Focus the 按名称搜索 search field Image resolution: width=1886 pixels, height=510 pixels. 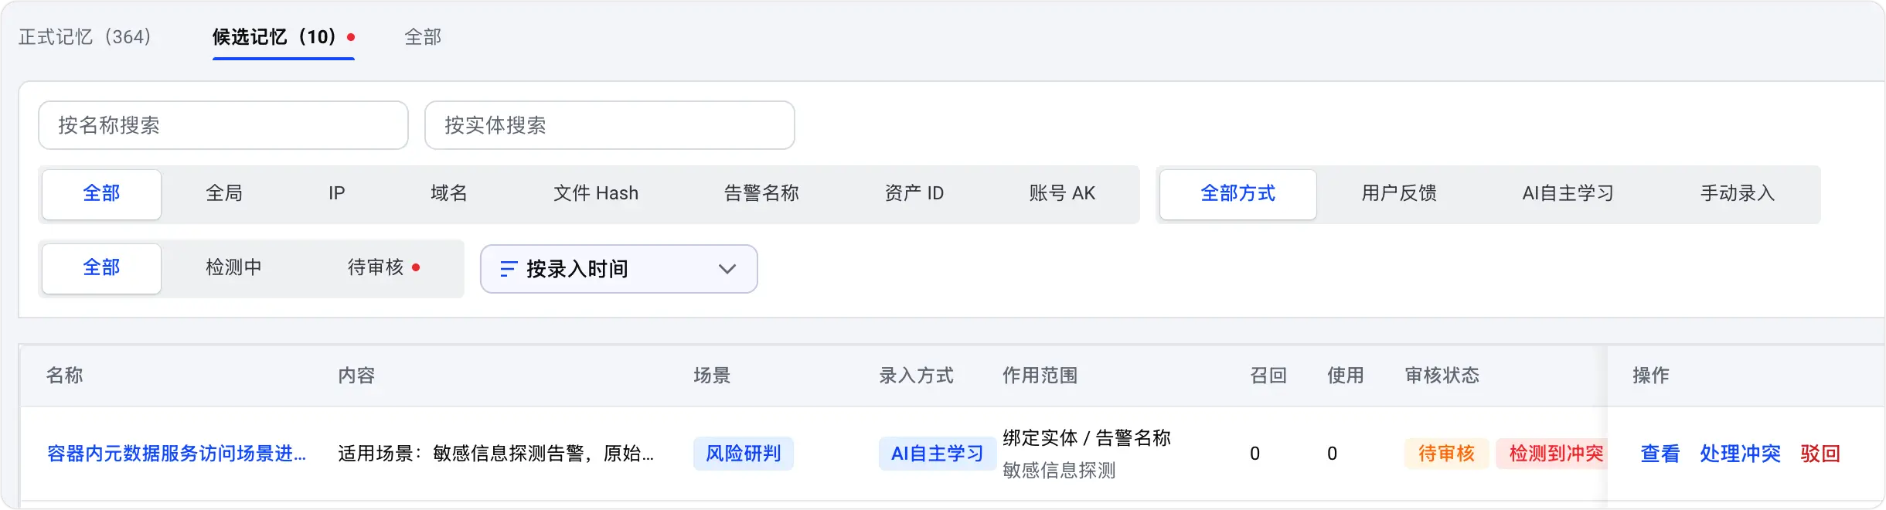click(223, 125)
